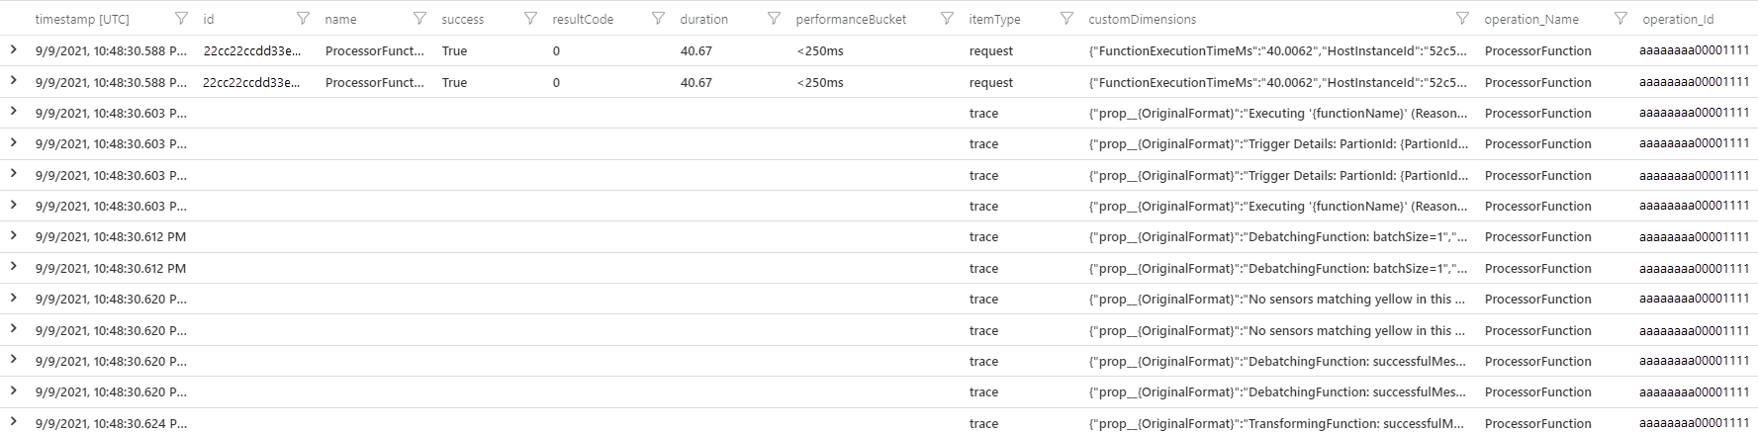This screenshot has height=433, width=1758.
Task: Sort by the customDimensions column header
Action: tap(1142, 19)
